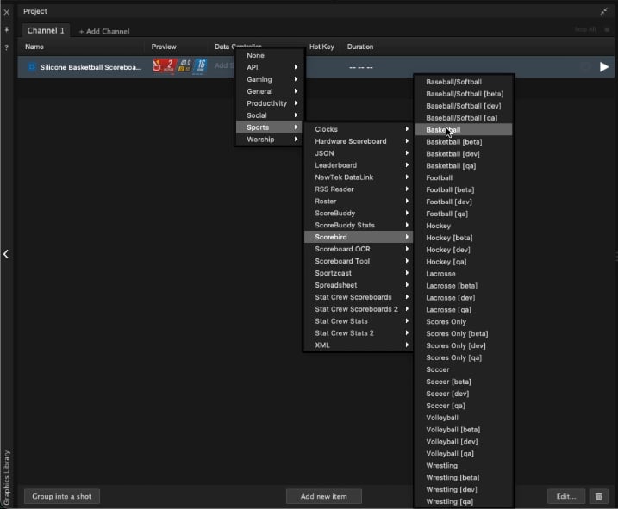Open the help question mark icon
This screenshot has width=618, height=509.
click(x=7, y=47)
